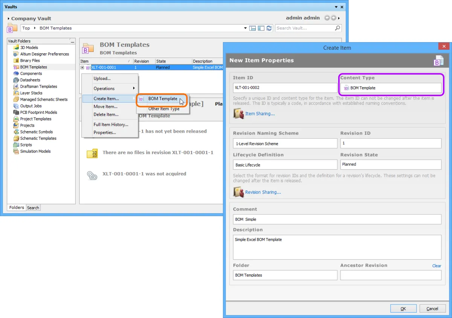The image size is (452, 318).
Task: Click the 3D Models folder icon
Action: click(x=16, y=47)
